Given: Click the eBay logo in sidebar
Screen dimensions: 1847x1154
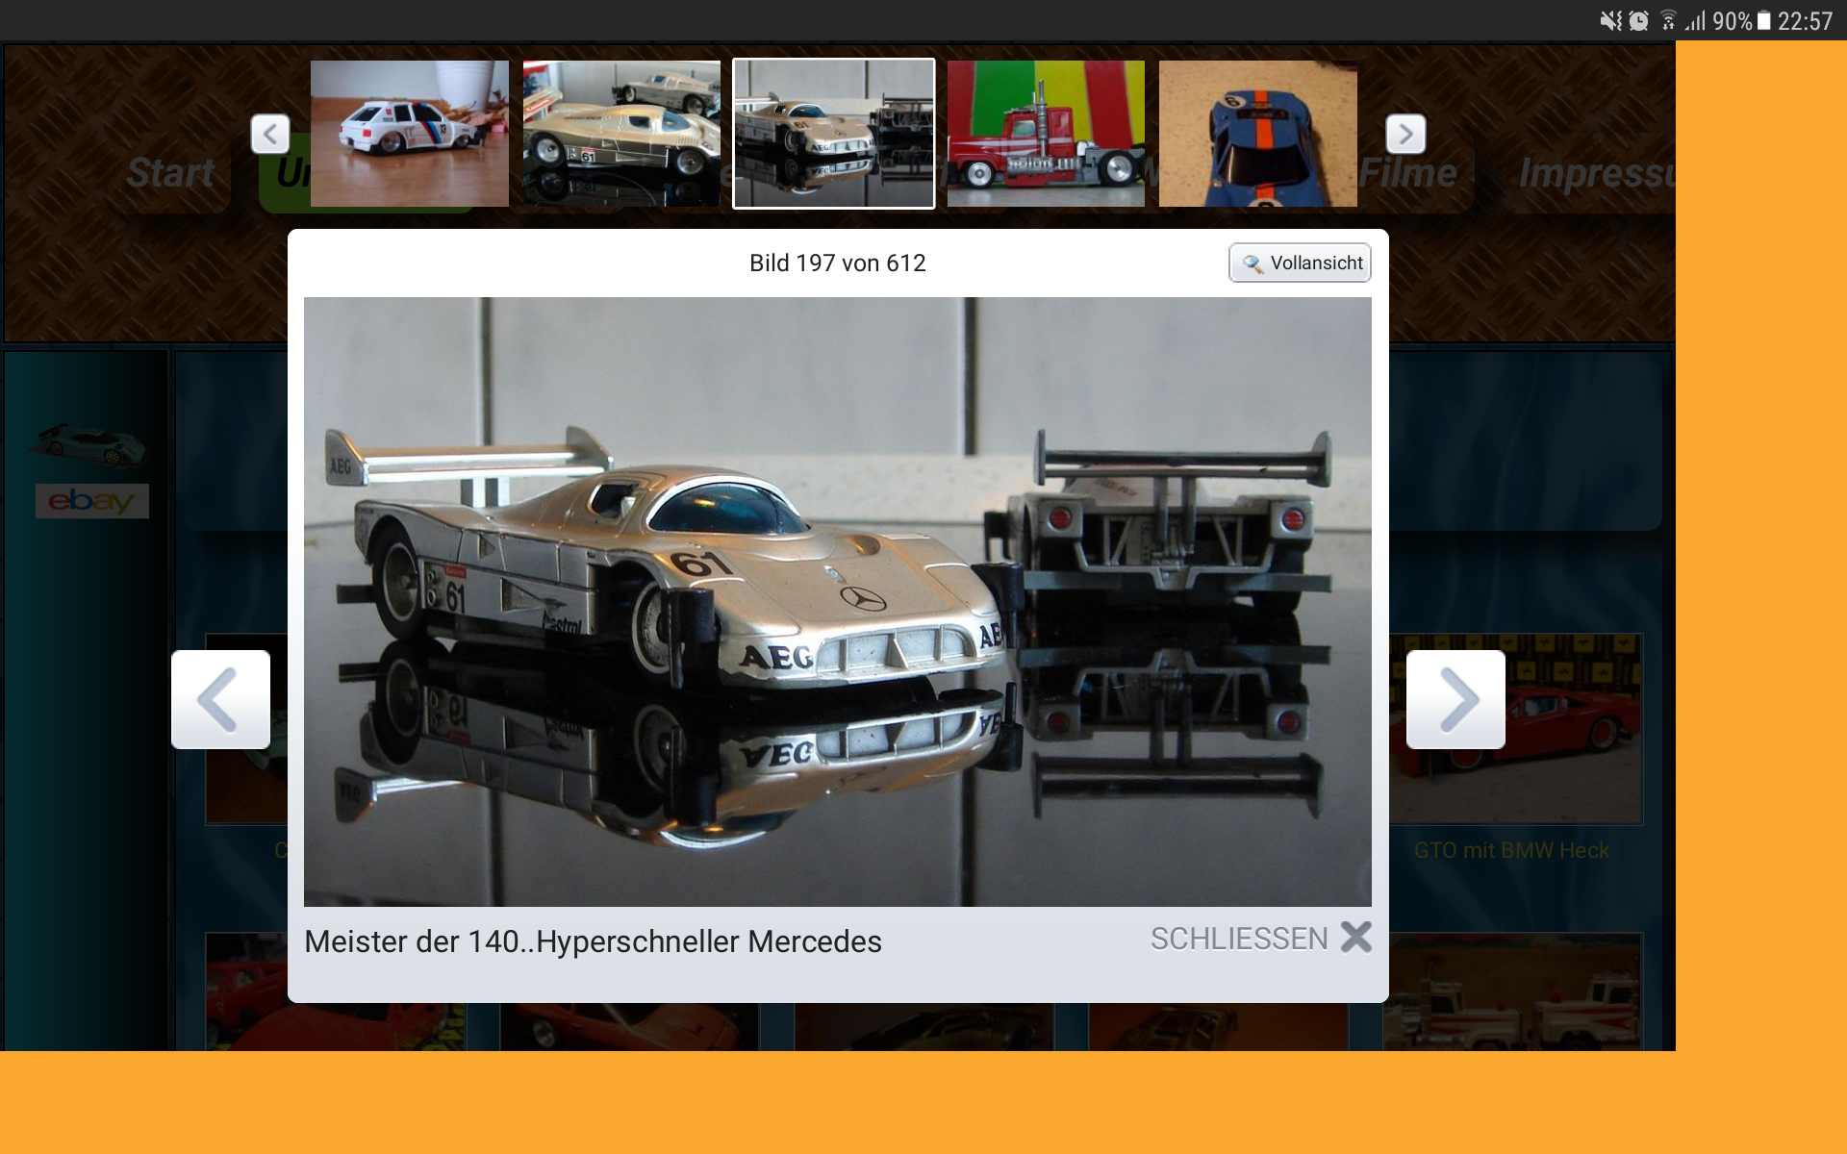Looking at the screenshot, I should pos(91,501).
